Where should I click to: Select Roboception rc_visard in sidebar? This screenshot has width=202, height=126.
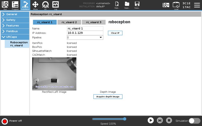(17, 44)
